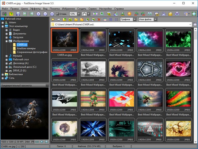
Task: Select the Альбом камеры folder
Action: (x=26, y=49)
